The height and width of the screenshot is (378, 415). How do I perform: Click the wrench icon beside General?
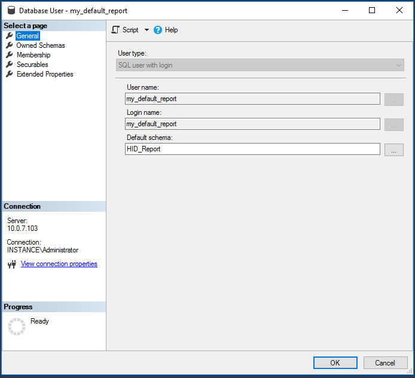click(10, 36)
